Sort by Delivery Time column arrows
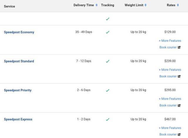188x138 pixels. point(97,5)
